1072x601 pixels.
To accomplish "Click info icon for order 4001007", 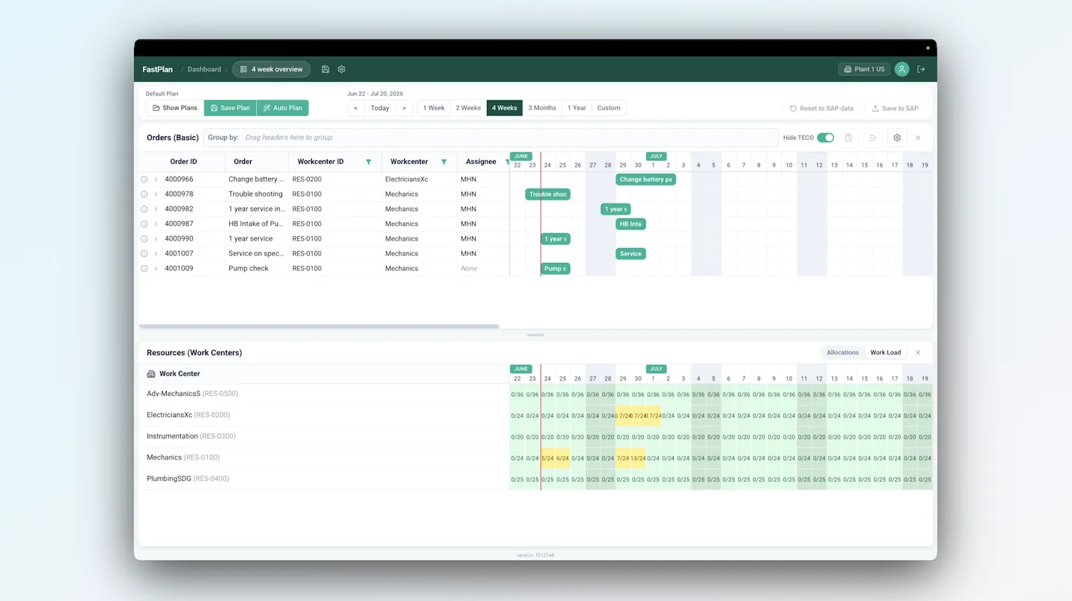I will (144, 254).
